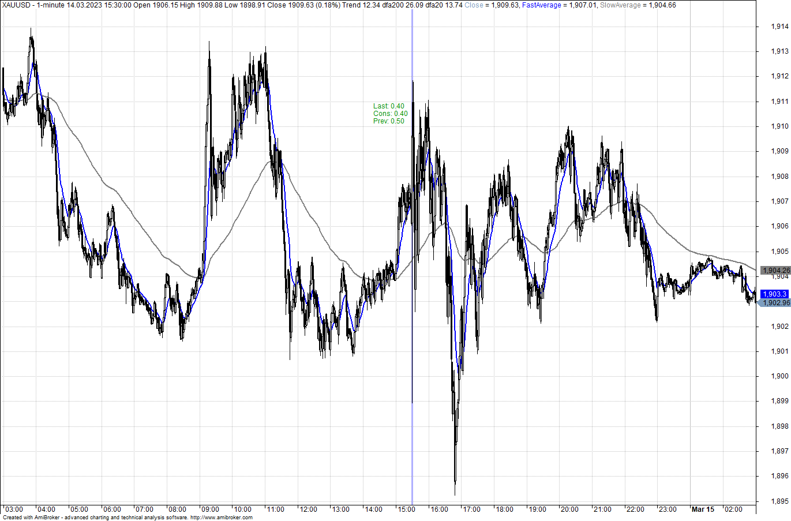Click the 1,899 price axis label
The width and height of the screenshot is (791, 521).
780,401
